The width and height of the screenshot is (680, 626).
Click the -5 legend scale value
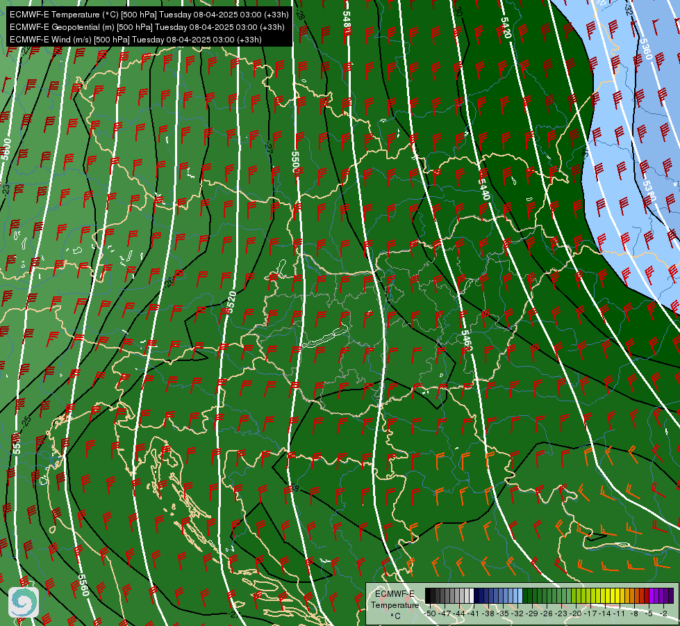[649, 613]
